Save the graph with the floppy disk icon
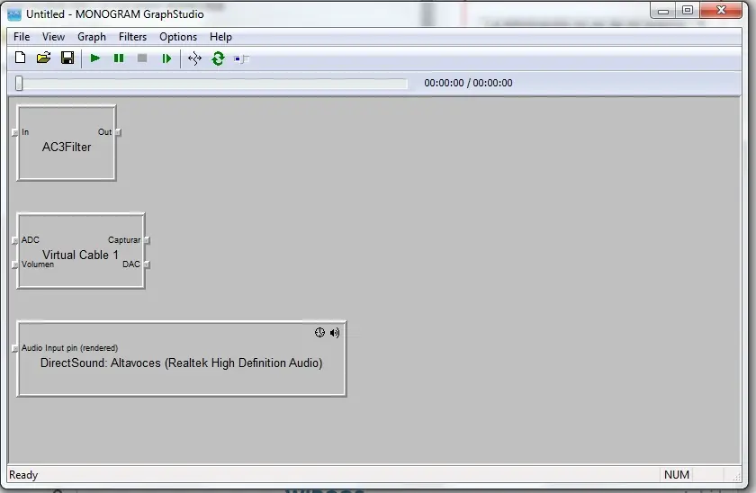 coord(67,58)
